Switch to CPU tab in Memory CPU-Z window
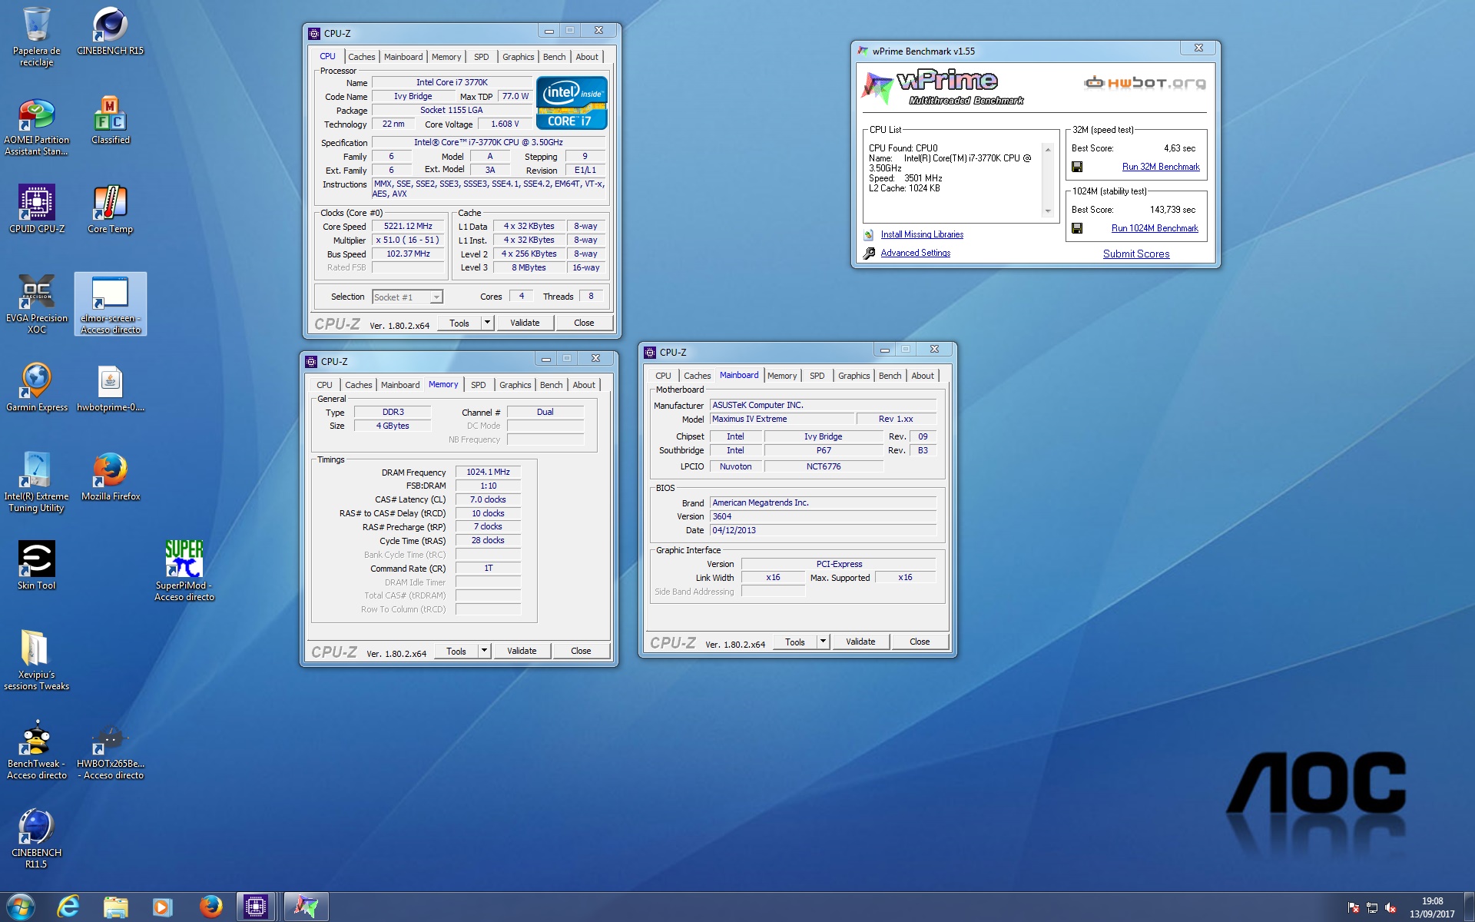 coord(324,385)
